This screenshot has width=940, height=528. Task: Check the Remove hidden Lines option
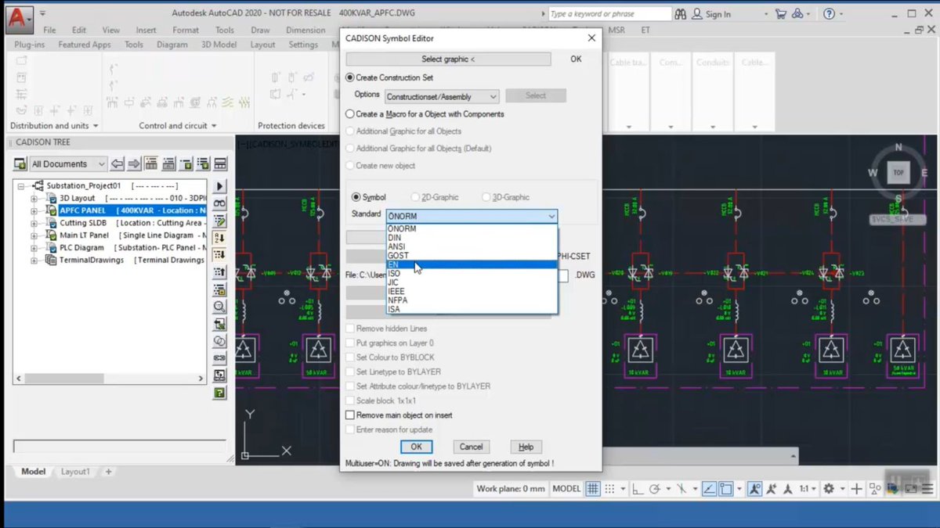point(350,328)
